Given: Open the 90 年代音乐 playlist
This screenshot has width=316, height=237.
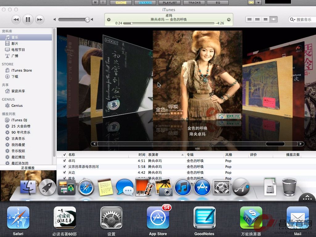Looking at the screenshot, I should [x=26, y=132].
